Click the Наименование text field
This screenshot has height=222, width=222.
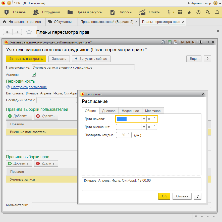pyautogui.click(x=83, y=67)
